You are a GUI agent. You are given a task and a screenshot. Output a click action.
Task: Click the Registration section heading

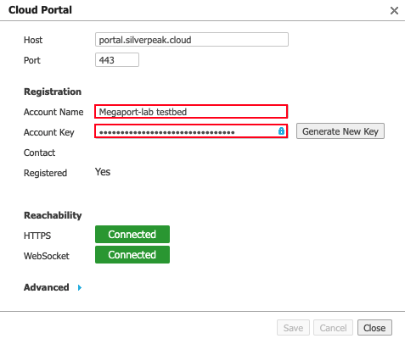point(53,92)
